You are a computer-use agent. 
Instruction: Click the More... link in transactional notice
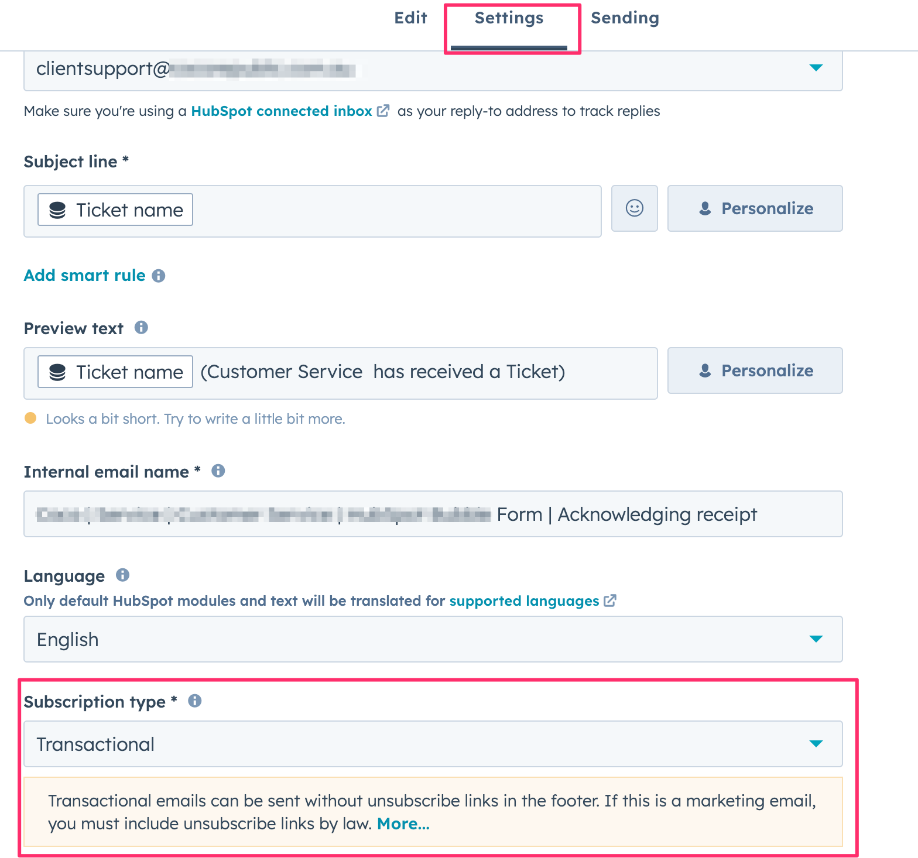point(403,824)
